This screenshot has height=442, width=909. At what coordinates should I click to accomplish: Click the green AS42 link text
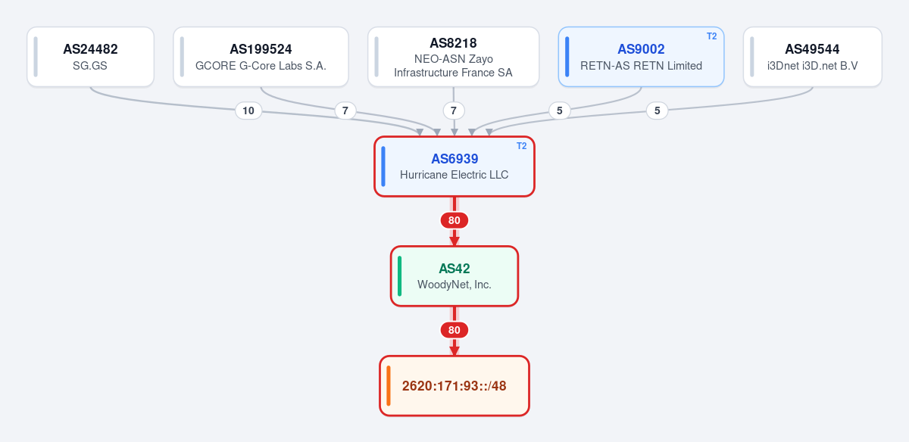pyautogui.click(x=454, y=269)
